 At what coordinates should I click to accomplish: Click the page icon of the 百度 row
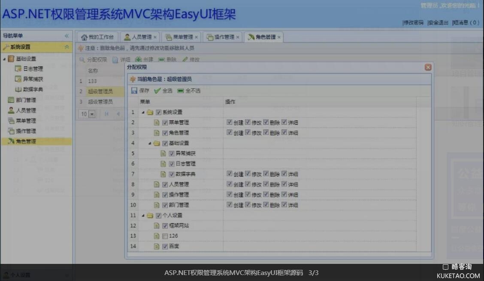pyautogui.click(x=157, y=246)
